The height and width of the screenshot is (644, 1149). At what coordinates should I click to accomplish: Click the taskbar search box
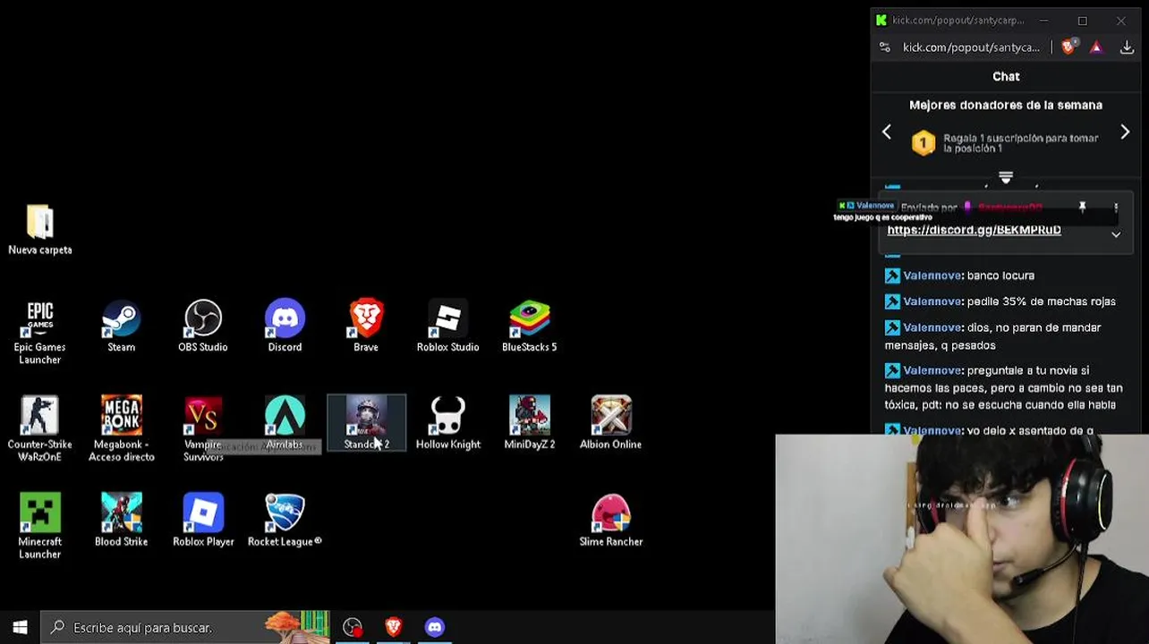tap(185, 627)
